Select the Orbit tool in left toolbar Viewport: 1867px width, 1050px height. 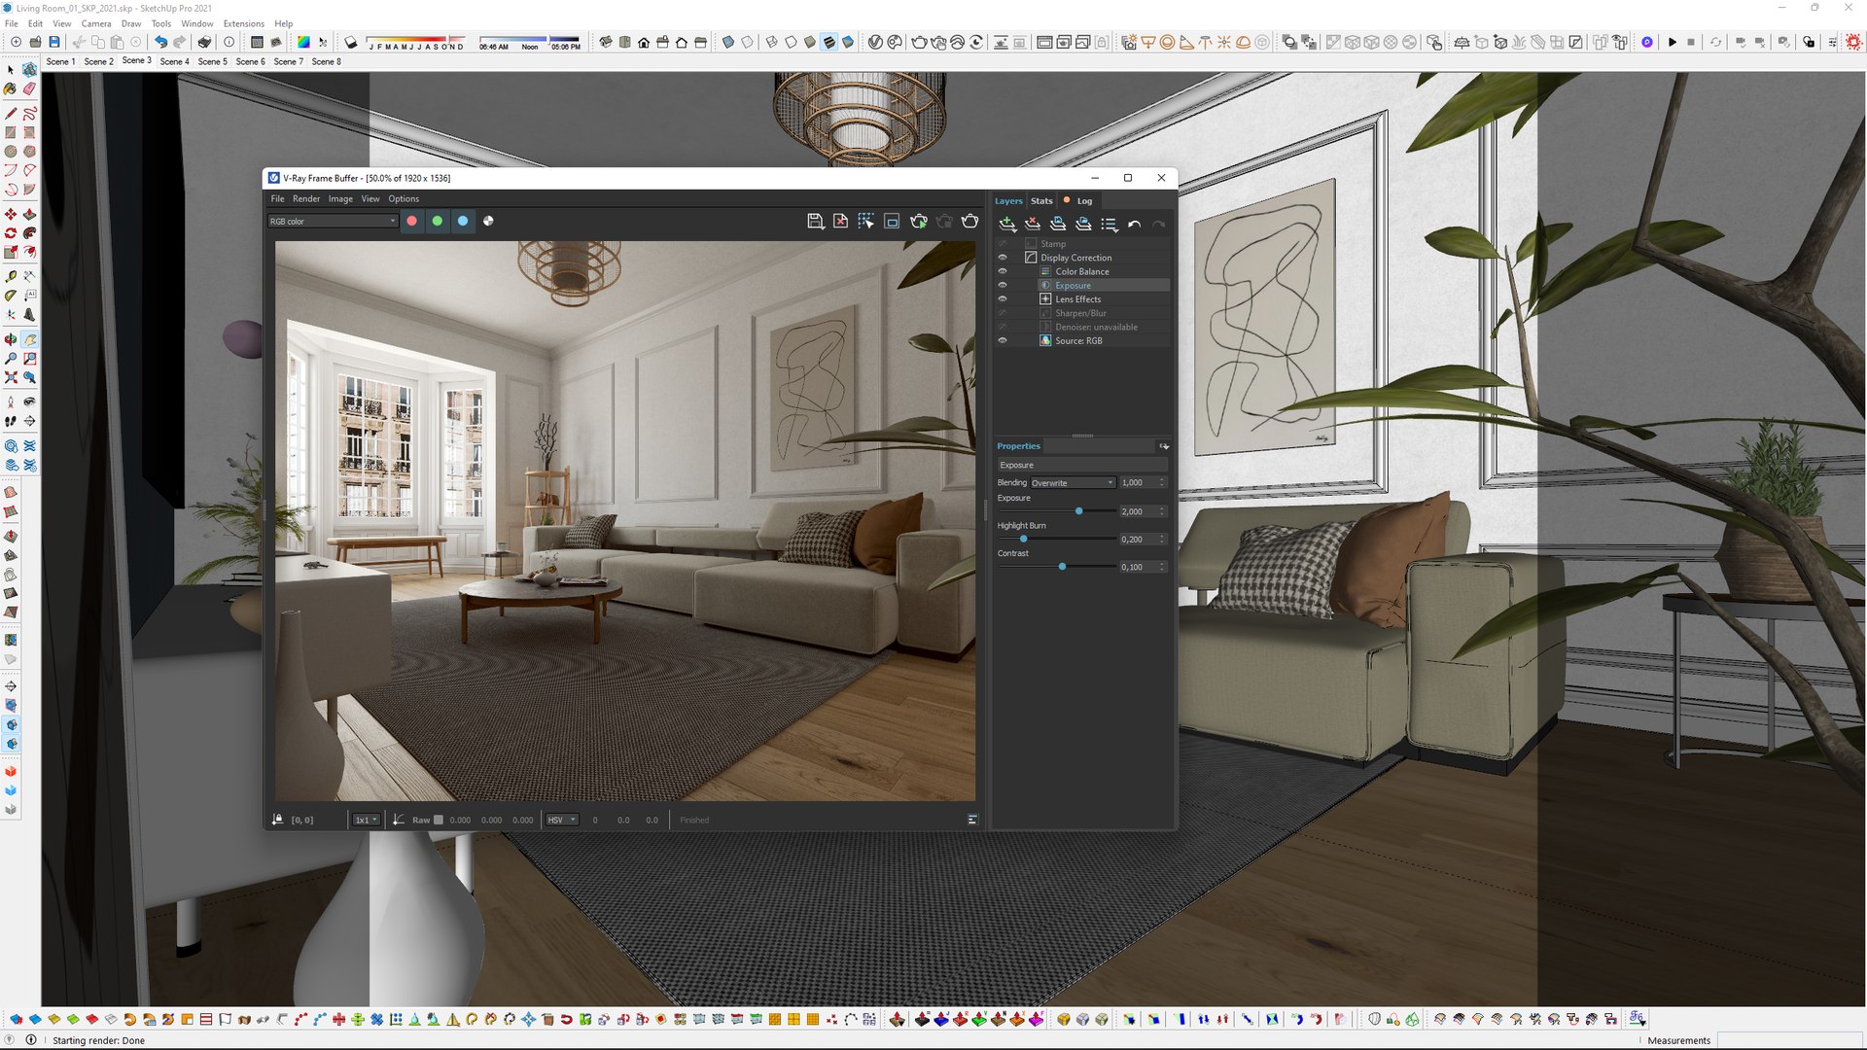11,339
